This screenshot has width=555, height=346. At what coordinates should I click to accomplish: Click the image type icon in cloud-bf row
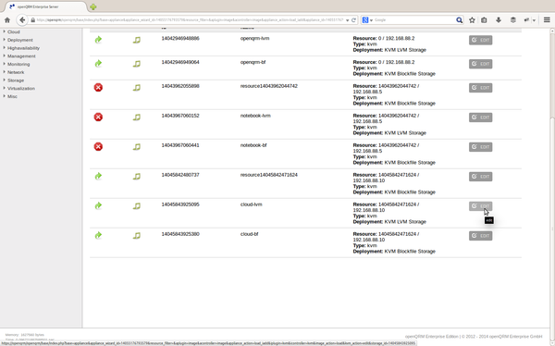(137, 236)
